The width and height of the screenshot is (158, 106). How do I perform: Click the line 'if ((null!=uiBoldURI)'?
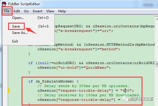coord(52,63)
